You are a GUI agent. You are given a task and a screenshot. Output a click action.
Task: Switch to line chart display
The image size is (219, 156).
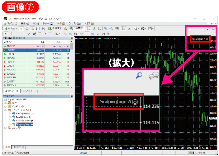coord(99,29)
